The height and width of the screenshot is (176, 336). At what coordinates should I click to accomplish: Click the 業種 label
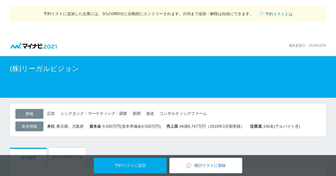click(29, 114)
